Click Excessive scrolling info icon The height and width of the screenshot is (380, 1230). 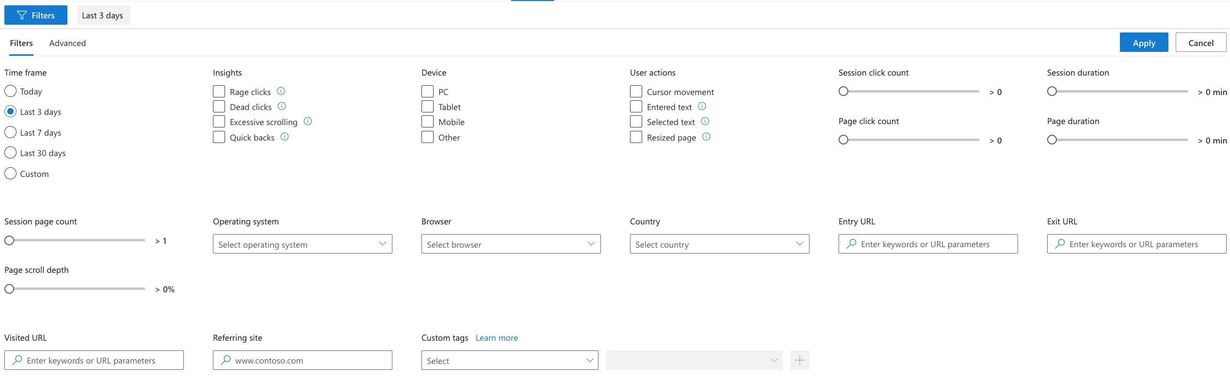(x=307, y=121)
